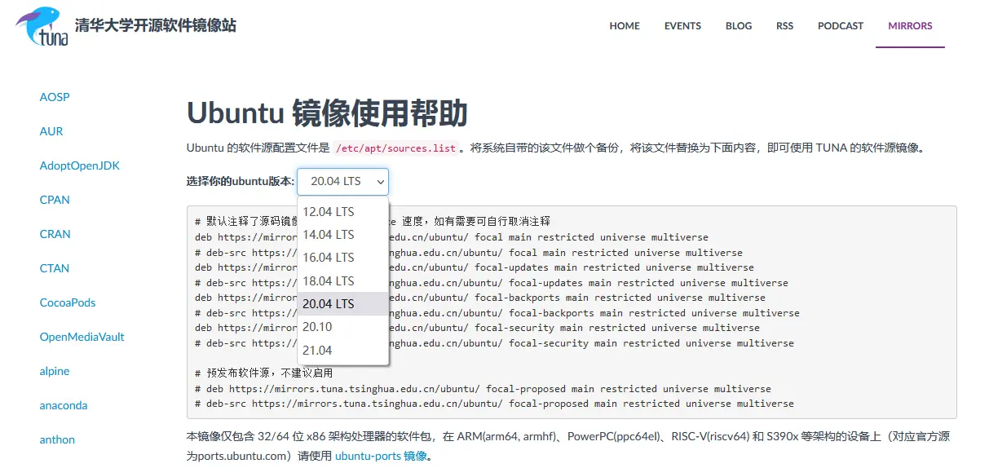Open CTAN sidebar link
Image resolution: width=989 pixels, height=468 pixels.
55,268
